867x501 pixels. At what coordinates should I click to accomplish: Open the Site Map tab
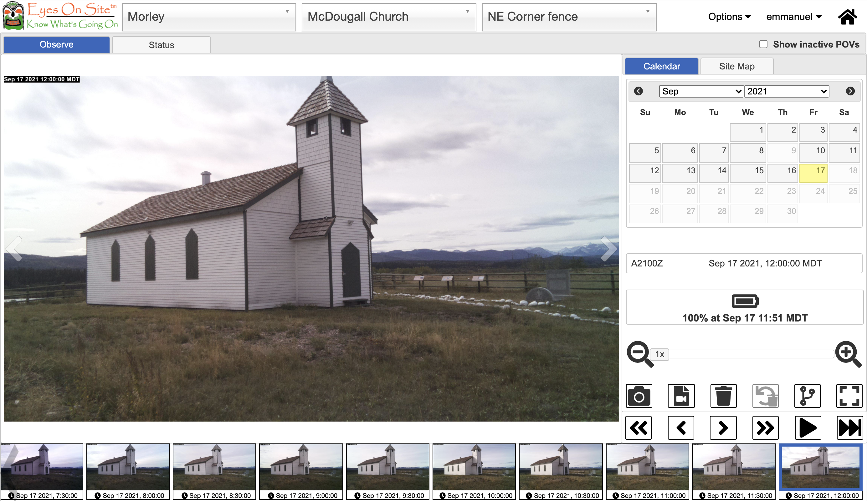pyautogui.click(x=736, y=66)
